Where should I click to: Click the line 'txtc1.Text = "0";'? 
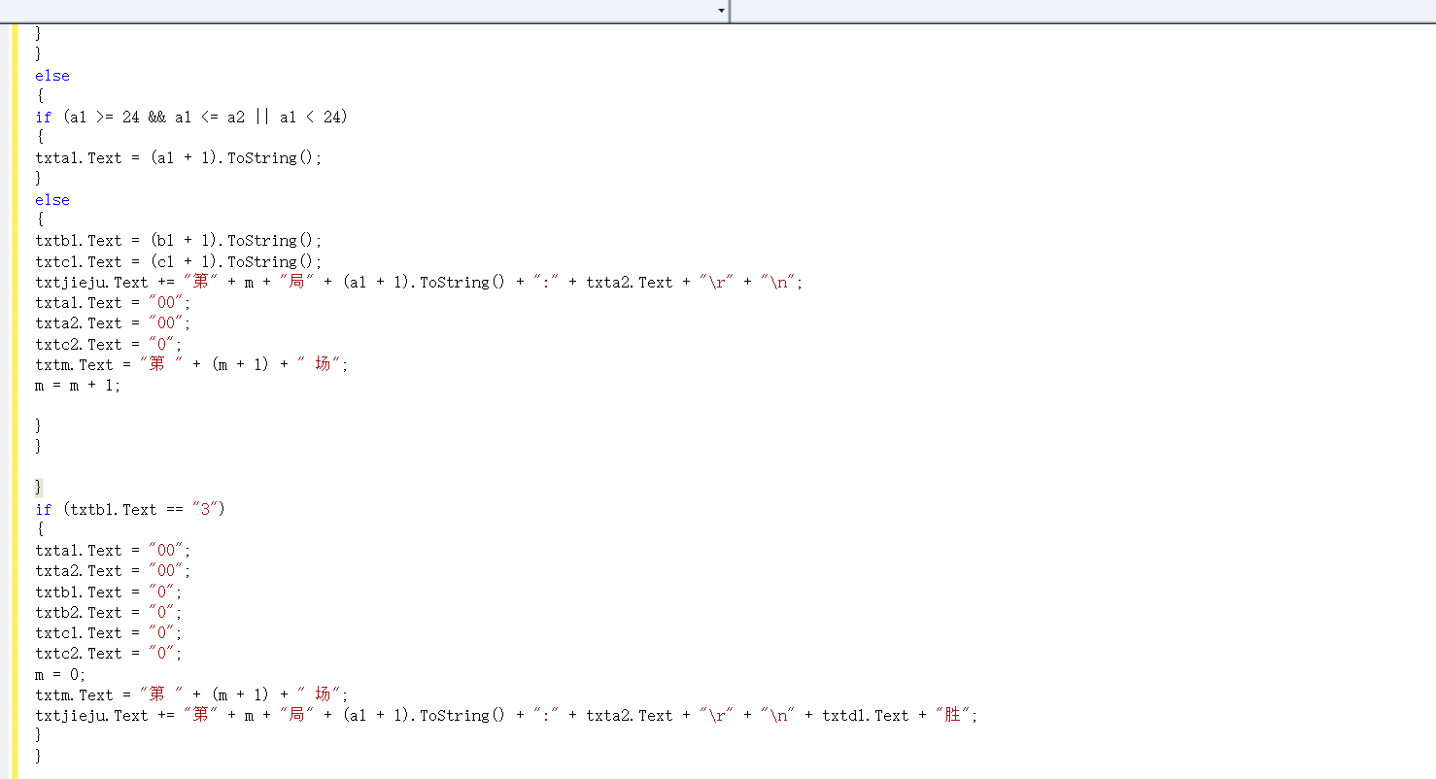(x=109, y=632)
